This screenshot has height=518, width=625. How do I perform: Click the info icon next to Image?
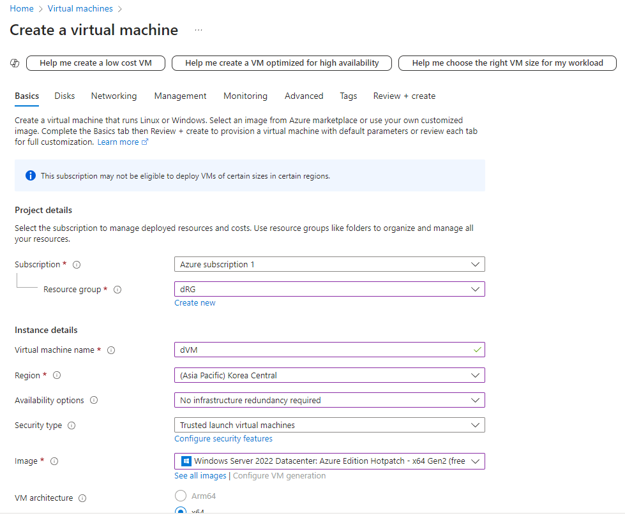[x=54, y=461]
